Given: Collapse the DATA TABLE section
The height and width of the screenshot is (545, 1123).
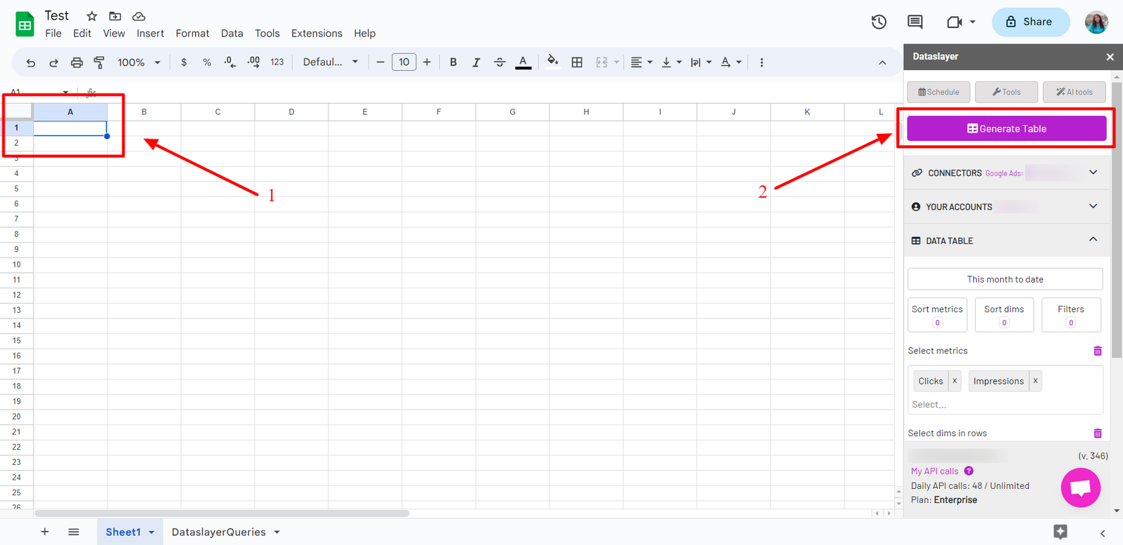Looking at the screenshot, I should [1006, 240].
